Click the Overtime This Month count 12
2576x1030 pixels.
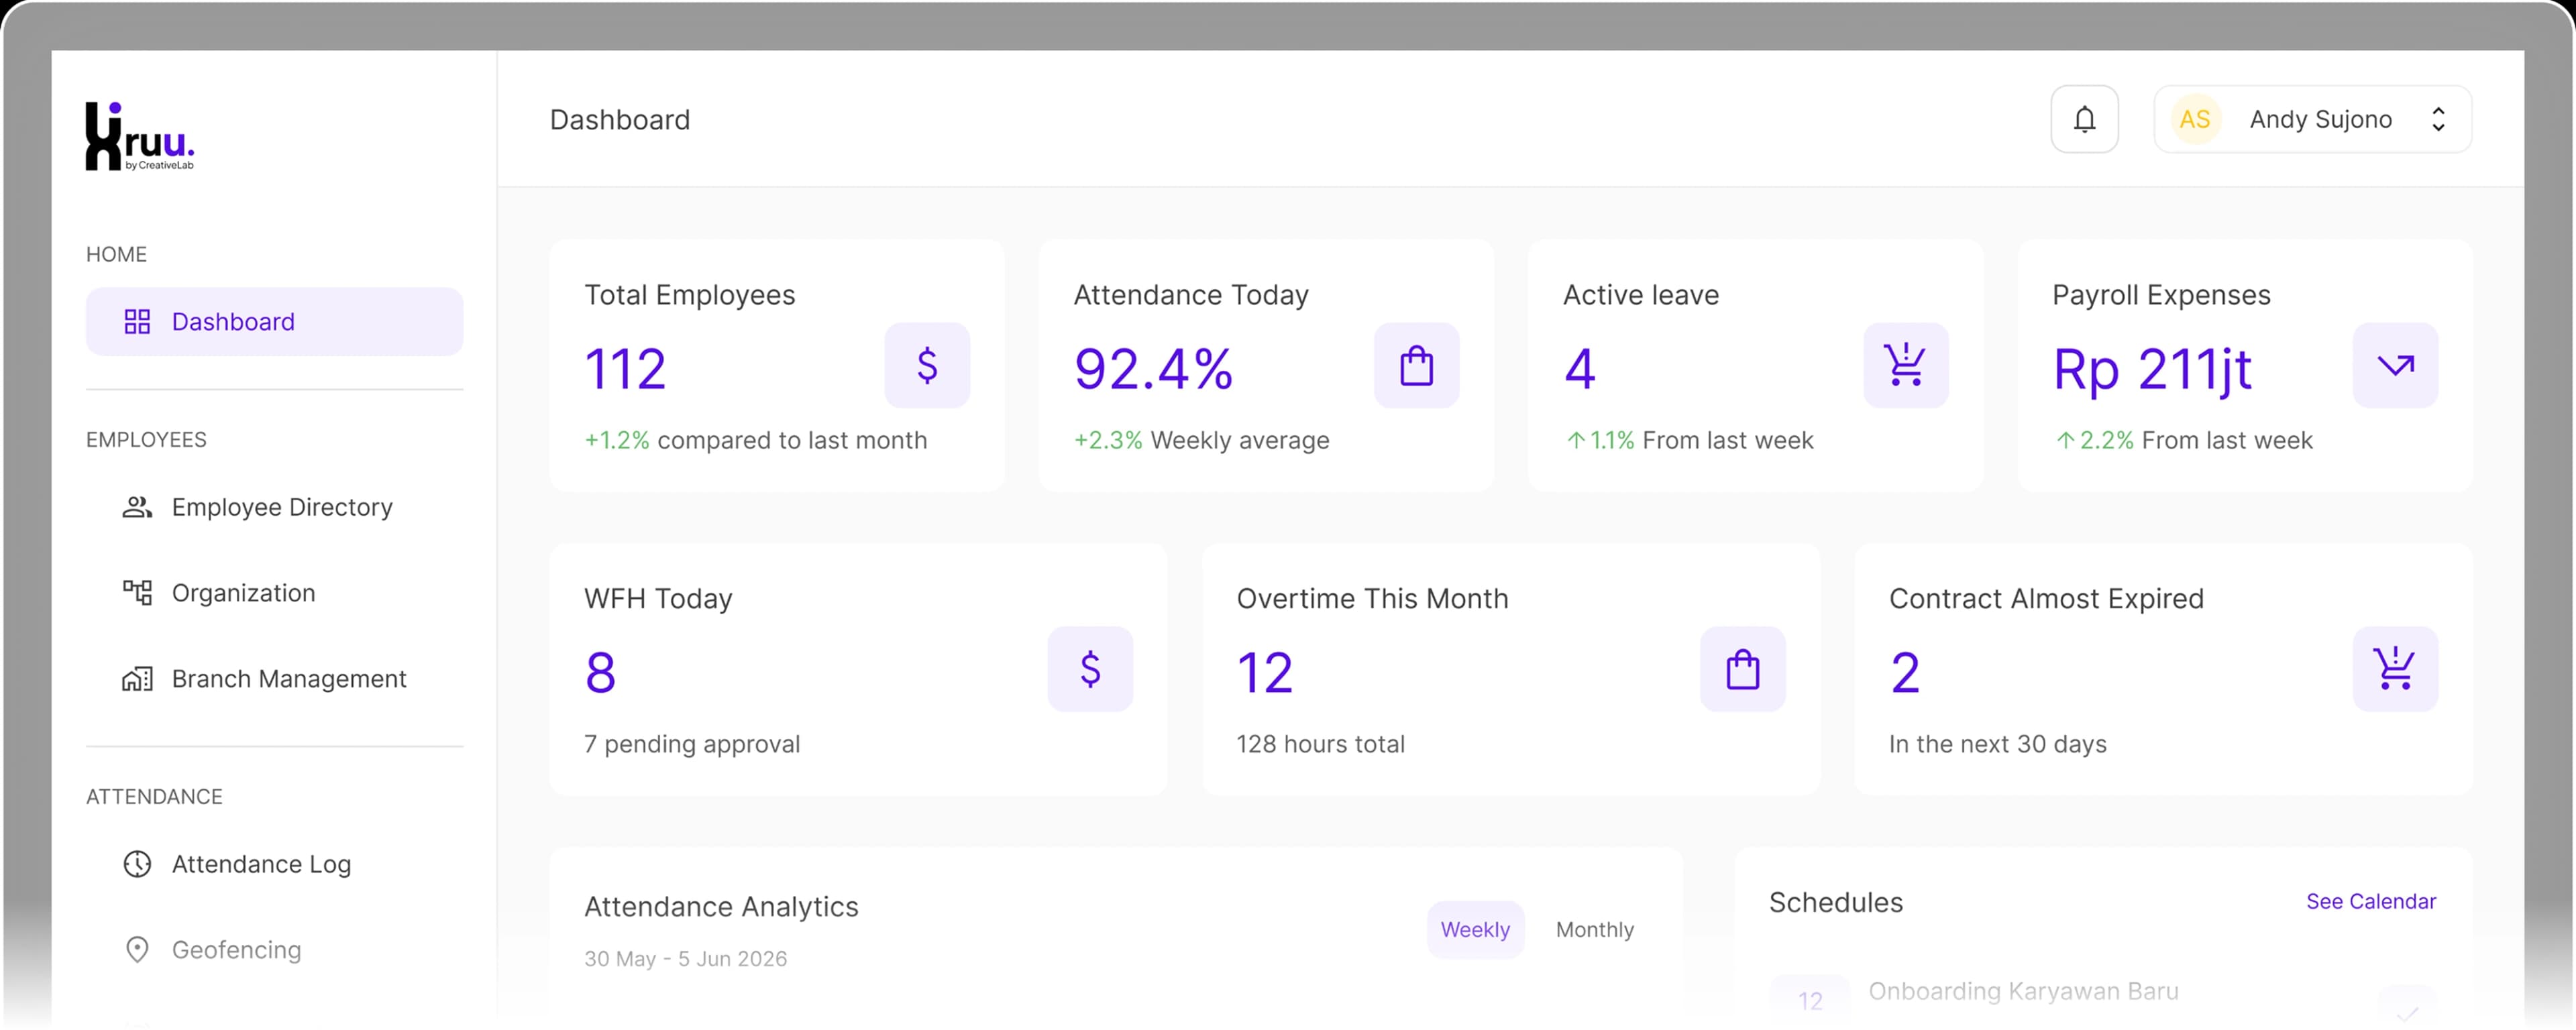(x=1264, y=673)
